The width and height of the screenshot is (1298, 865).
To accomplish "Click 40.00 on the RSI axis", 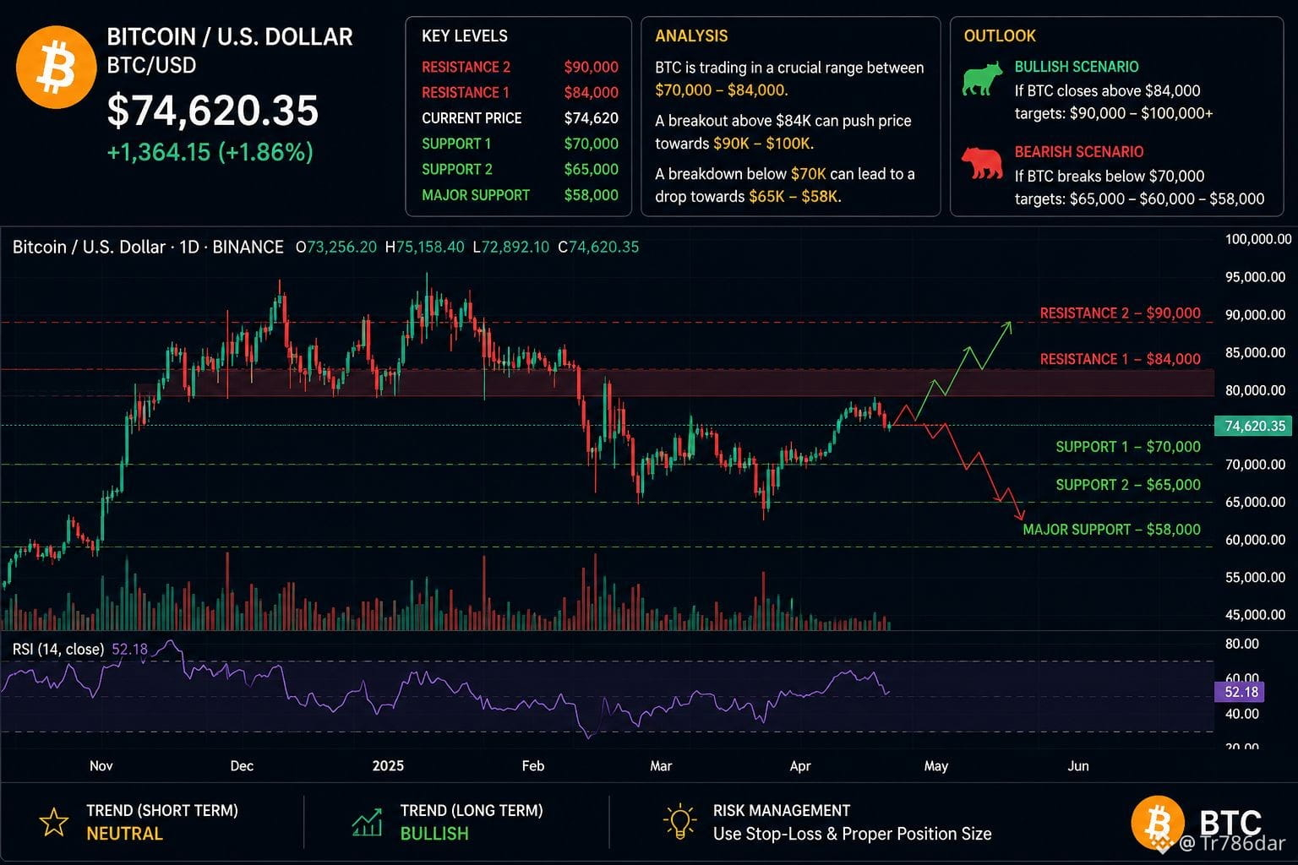I will (1242, 714).
